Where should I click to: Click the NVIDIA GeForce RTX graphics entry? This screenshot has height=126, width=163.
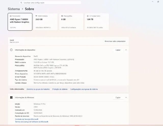[x=51, y=65]
